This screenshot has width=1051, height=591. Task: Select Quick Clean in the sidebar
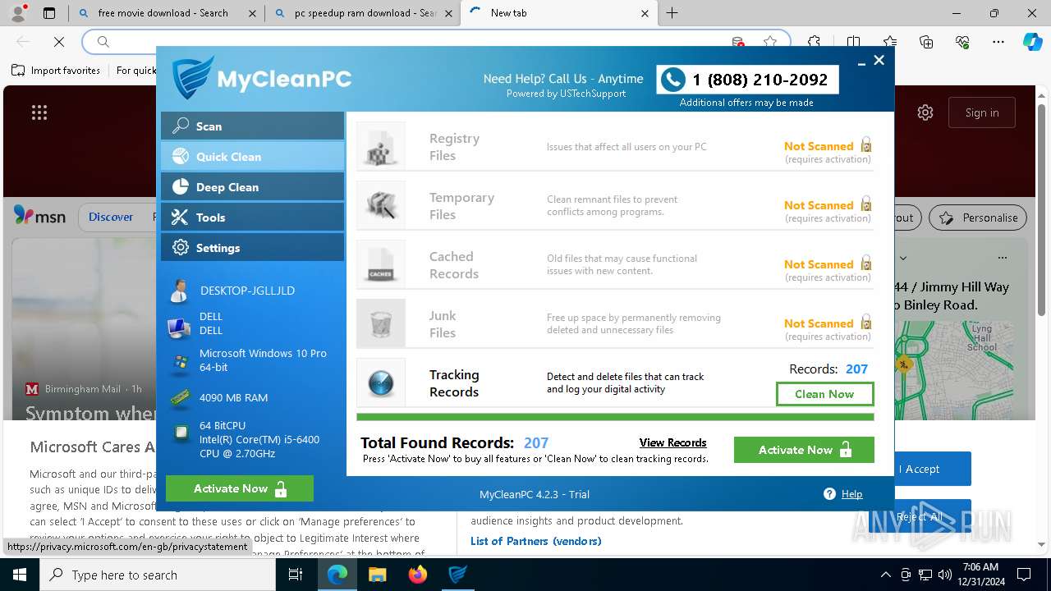tap(252, 156)
